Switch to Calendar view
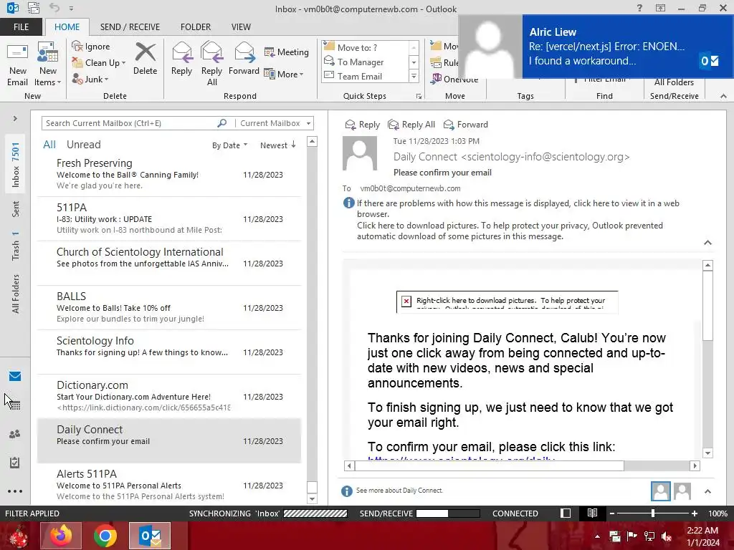The height and width of the screenshot is (550, 734). point(15,405)
